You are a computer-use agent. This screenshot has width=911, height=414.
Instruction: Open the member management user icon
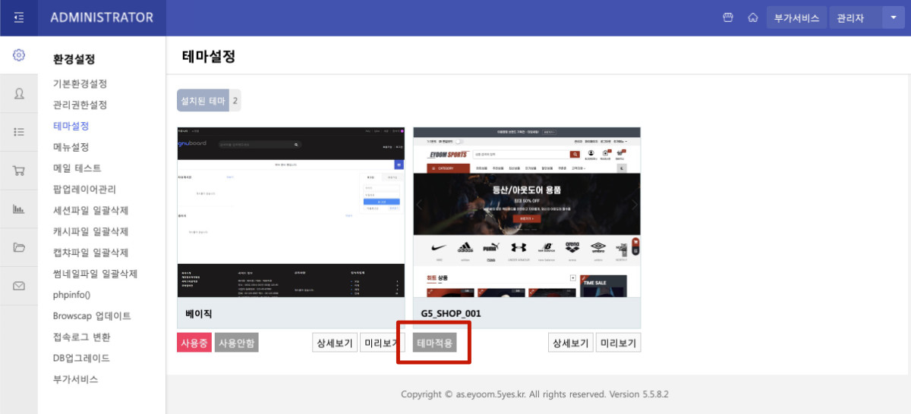pyautogui.click(x=19, y=94)
